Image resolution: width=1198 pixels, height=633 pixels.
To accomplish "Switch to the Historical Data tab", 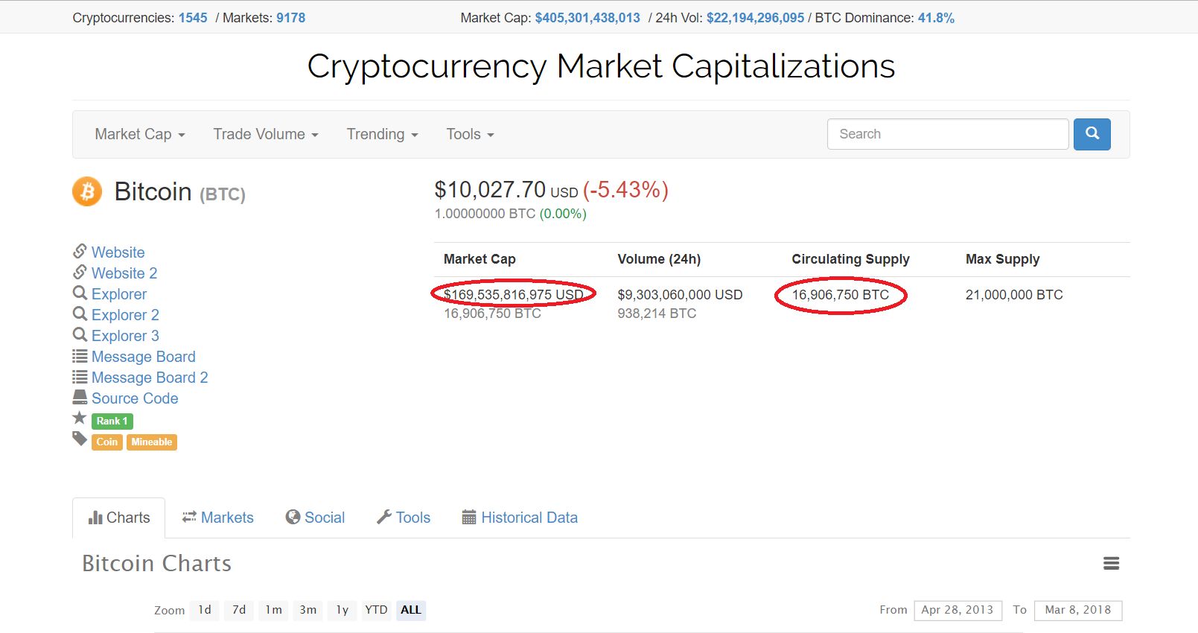I will coord(529,517).
